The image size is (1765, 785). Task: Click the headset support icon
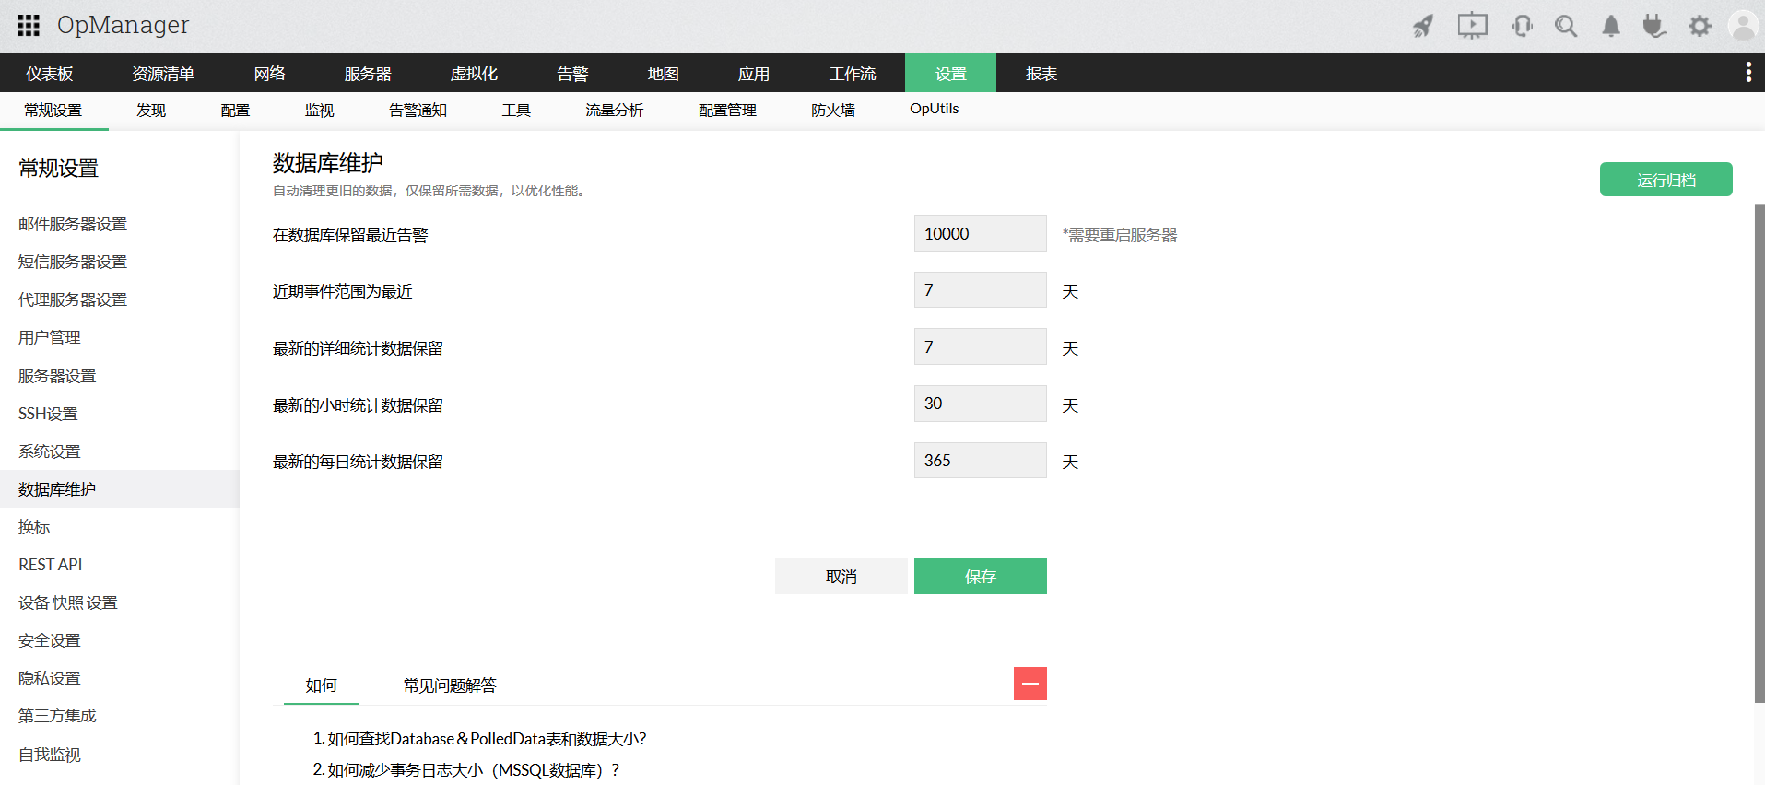(1523, 26)
